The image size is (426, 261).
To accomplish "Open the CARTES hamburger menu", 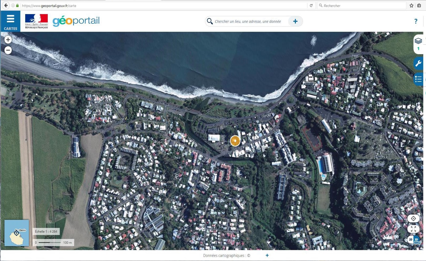I will 10,21.
